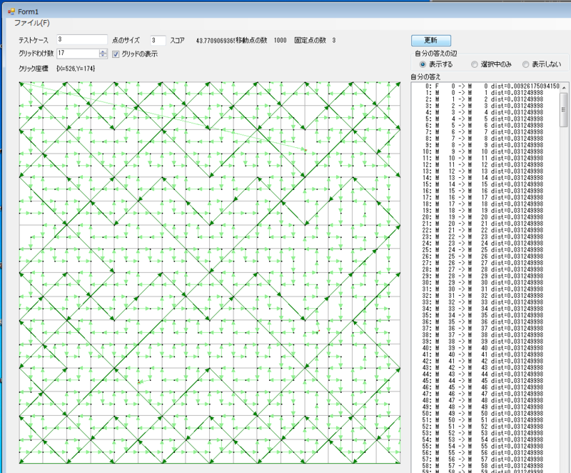Click the 点のサイズ input field
Image resolution: width=571 pixels, height=473 pixels.
click(x=158, y=40)
